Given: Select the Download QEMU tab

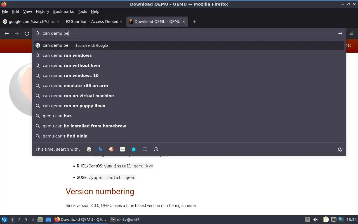Looking at the screenshot, I should click(x=157, y=22).
